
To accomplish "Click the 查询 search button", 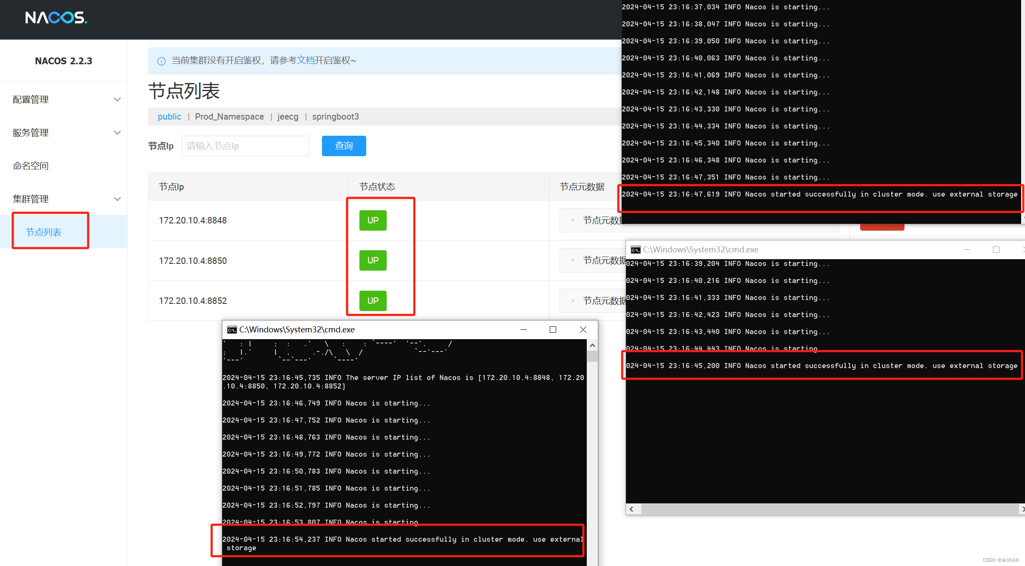I will pos(344,146).
